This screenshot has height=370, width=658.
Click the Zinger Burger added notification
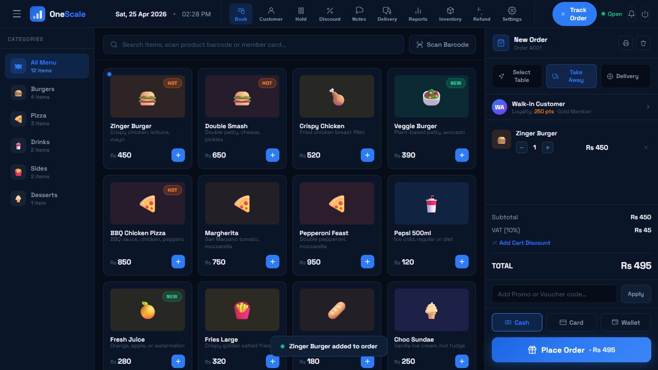click(329, 346)
